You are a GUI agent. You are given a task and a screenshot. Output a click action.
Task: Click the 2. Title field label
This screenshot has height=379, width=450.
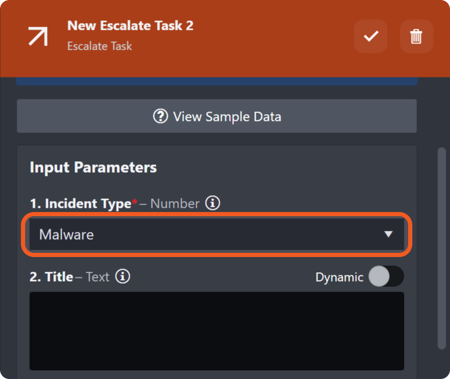coord(51,277)
